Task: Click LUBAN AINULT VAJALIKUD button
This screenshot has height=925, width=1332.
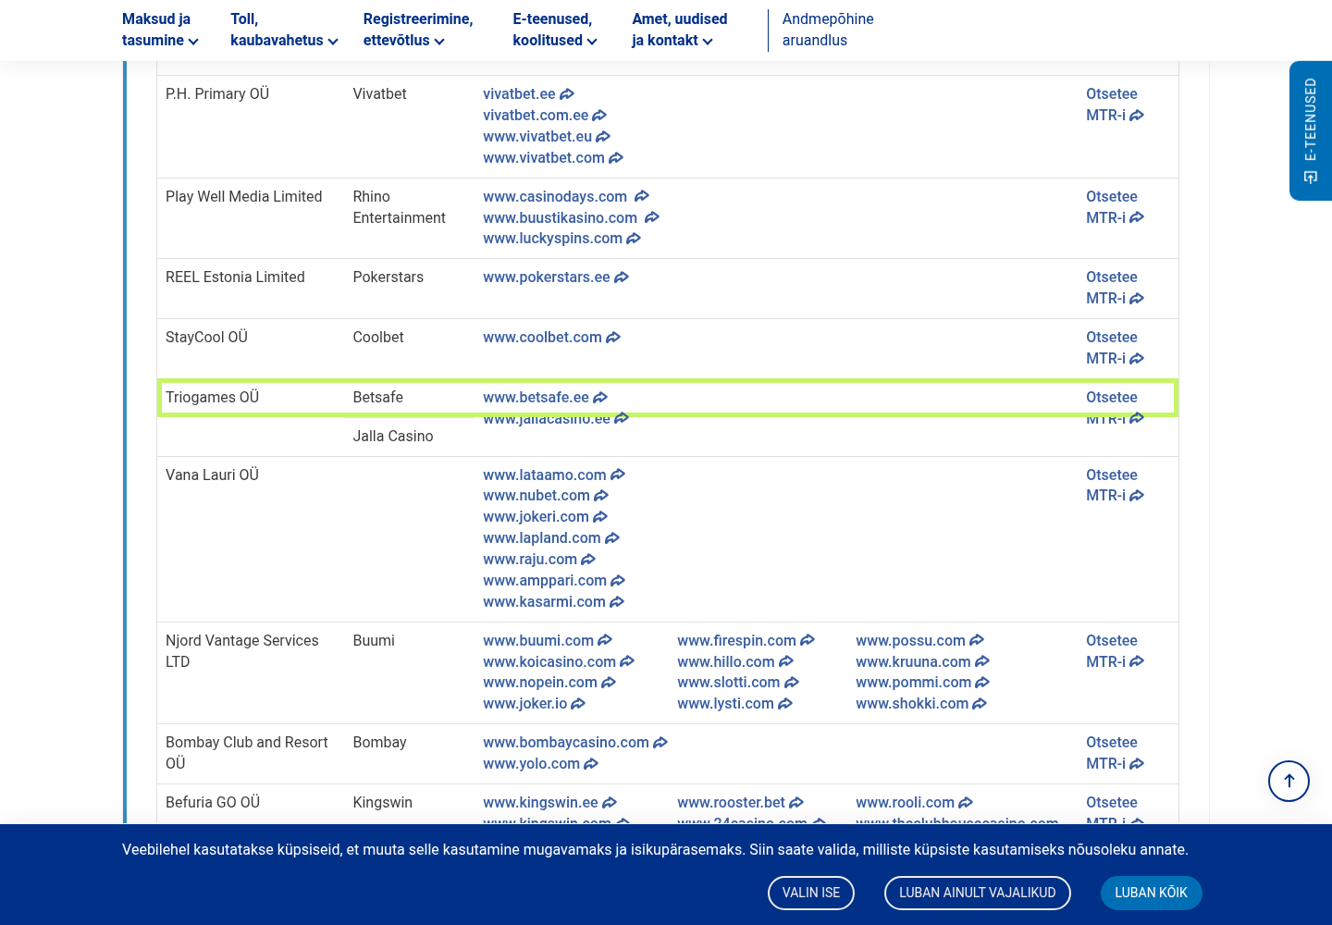Action: point(978,893)
